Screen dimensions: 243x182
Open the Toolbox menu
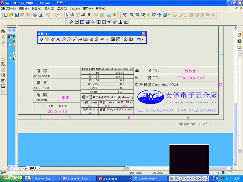coord(75,8)
